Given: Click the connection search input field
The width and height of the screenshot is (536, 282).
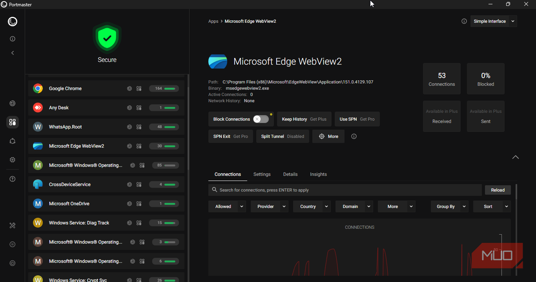Looking at the screenshot, I should 345,190.
